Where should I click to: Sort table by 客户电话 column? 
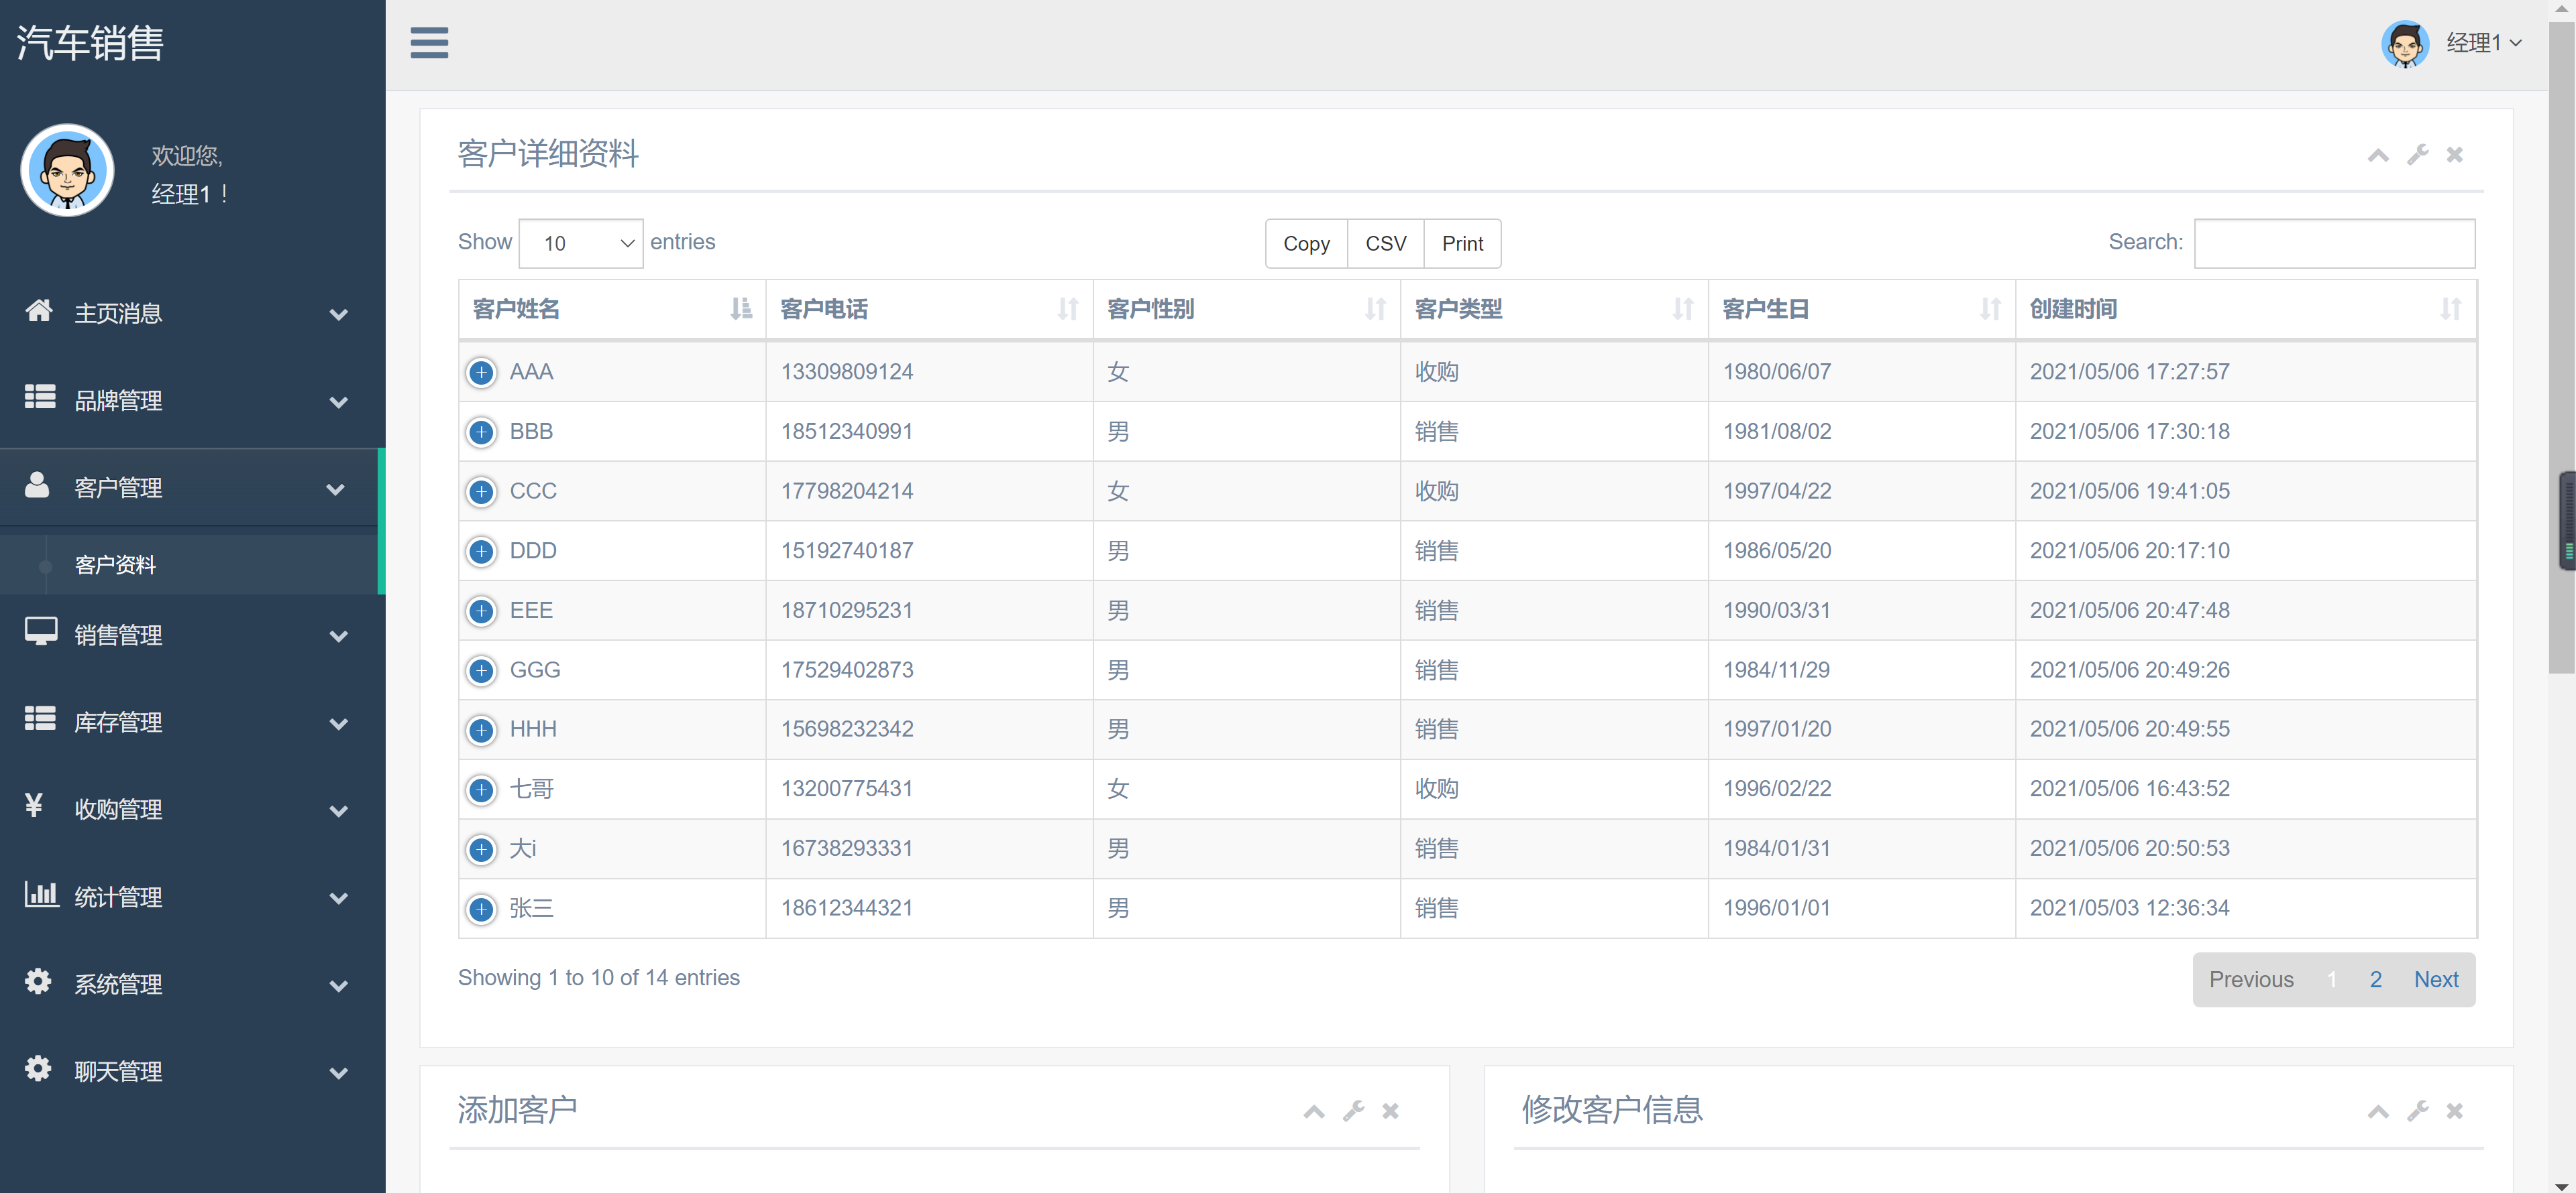coord(929,310)
